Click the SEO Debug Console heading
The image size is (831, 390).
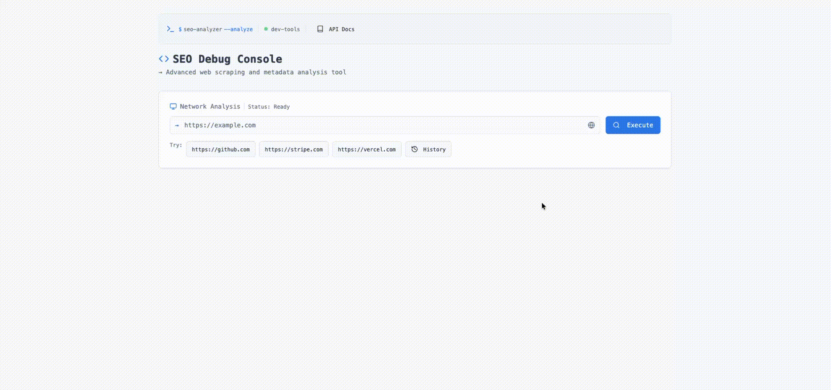(x=227, y=59)
